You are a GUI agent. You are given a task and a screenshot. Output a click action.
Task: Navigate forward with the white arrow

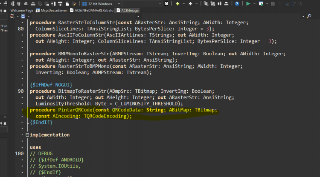190,4
